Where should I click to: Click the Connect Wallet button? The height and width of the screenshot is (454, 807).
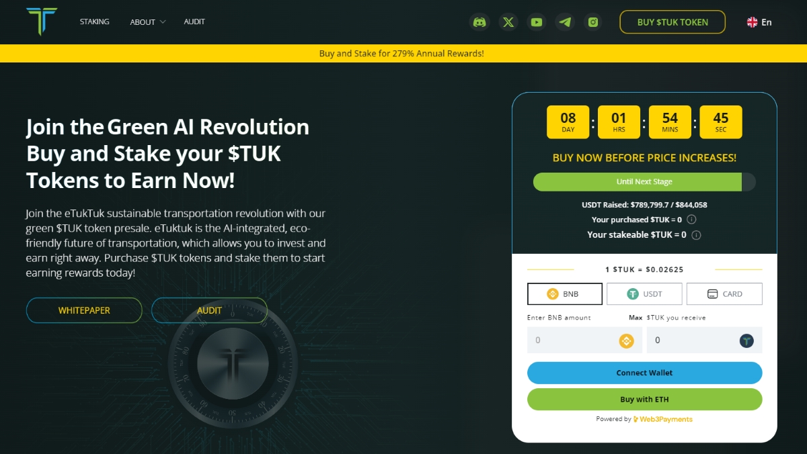pos(644,373)
